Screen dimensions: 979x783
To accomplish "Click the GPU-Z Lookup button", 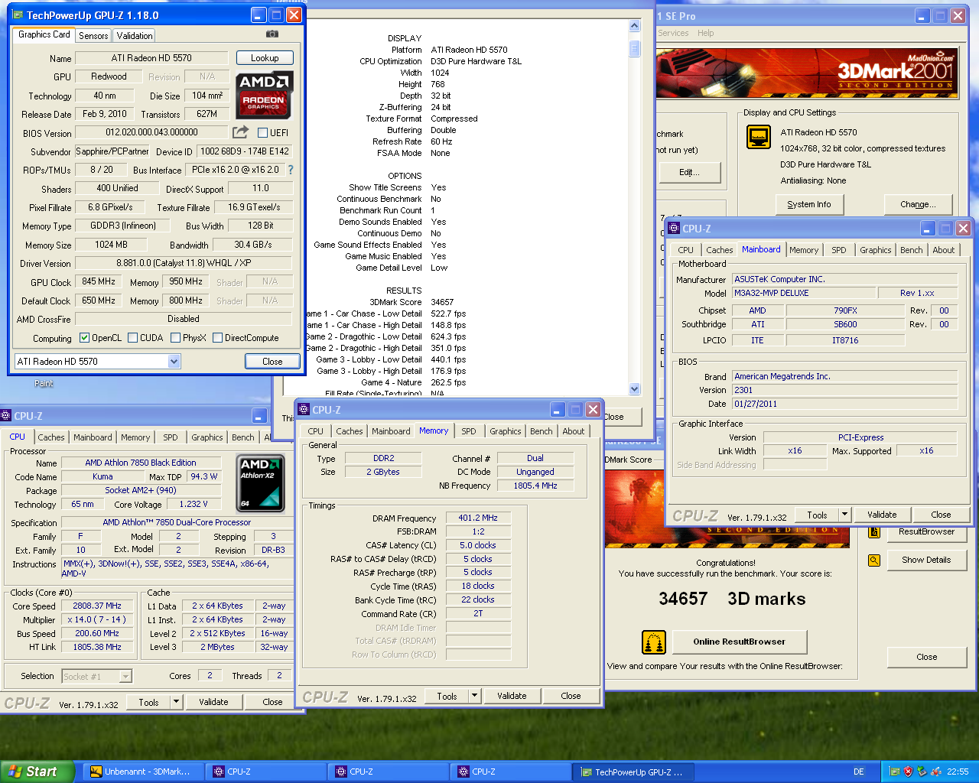I will (x=265, y=58).
